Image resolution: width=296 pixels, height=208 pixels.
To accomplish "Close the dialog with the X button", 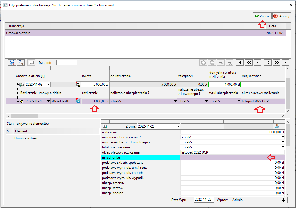I will click(291, 5).
